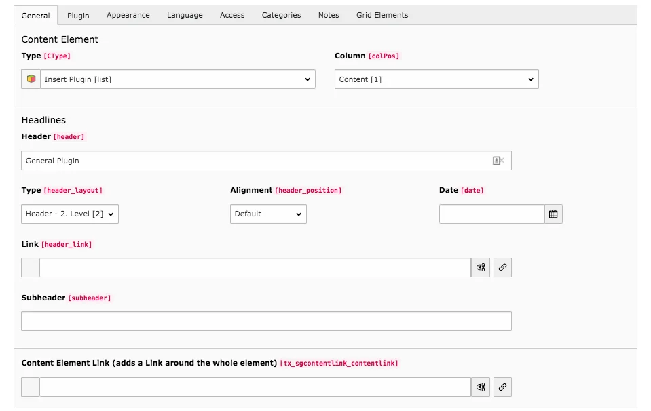Switch to the Grid Elements tab
Viewport: 651px width, 411px height.
click(x=381, y=14)
